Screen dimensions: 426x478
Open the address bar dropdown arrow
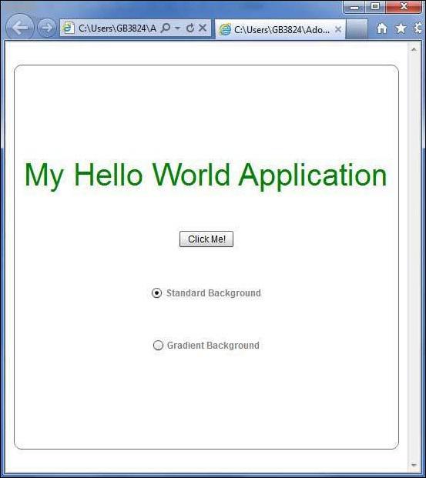point(178,28)
